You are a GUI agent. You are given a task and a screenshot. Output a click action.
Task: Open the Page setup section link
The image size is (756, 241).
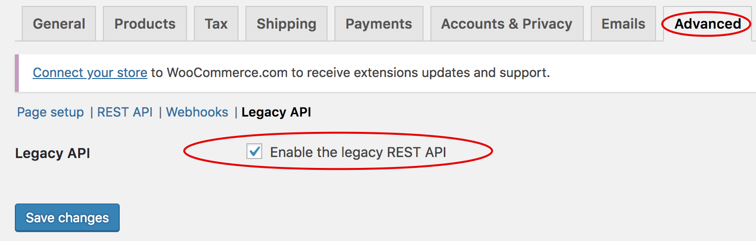pyautogui.click(x=50, y=113)
